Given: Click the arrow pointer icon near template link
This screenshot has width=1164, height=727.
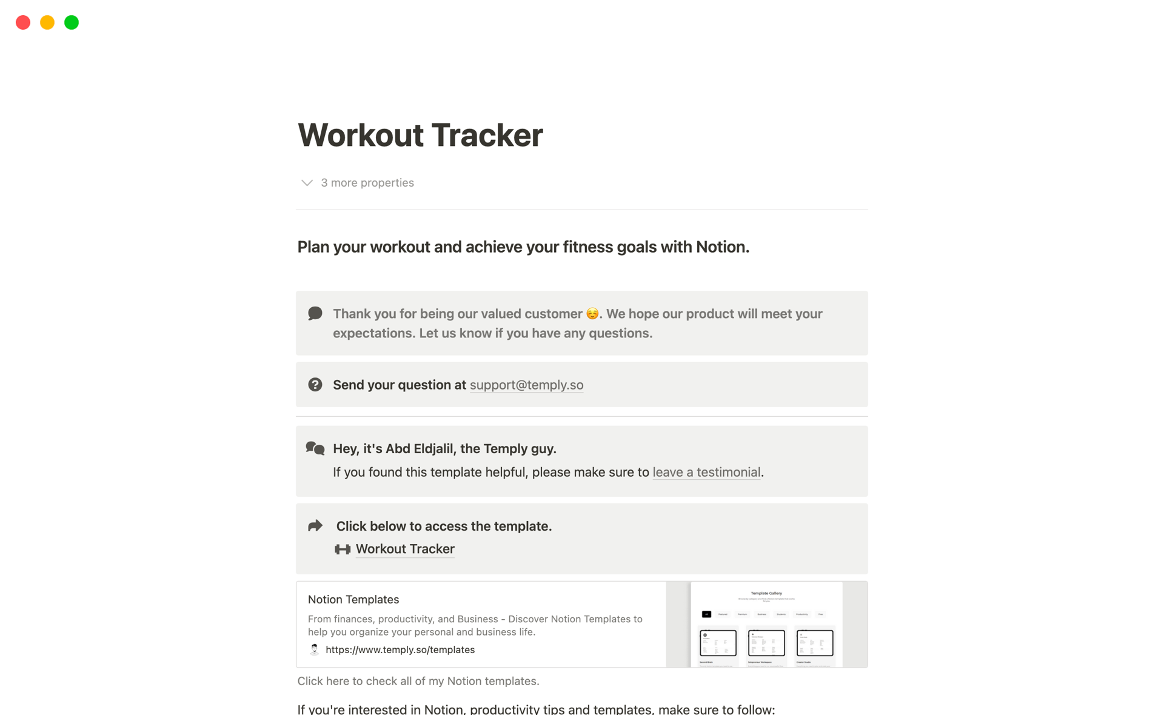Looking at the screenshot, I should [314, 525].
